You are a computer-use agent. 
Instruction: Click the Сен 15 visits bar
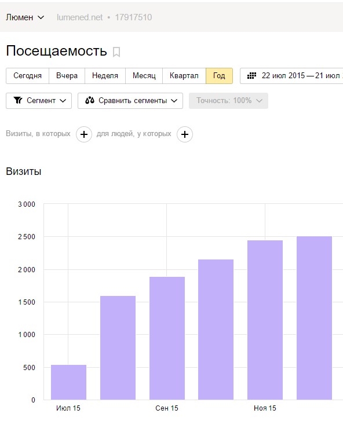[x=167, y=338]
